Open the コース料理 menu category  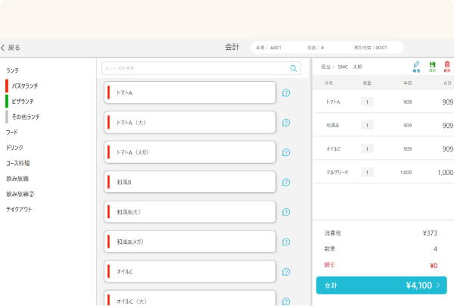tap(17, 163)
